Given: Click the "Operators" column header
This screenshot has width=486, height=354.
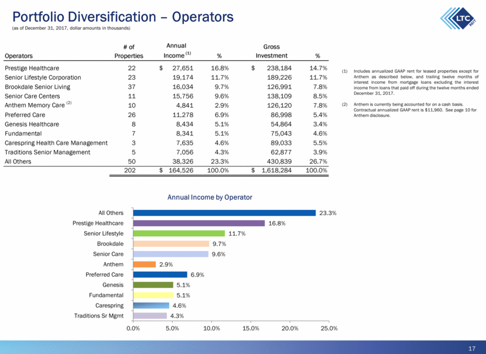Looking at the screenshot, I should point(19,56).
